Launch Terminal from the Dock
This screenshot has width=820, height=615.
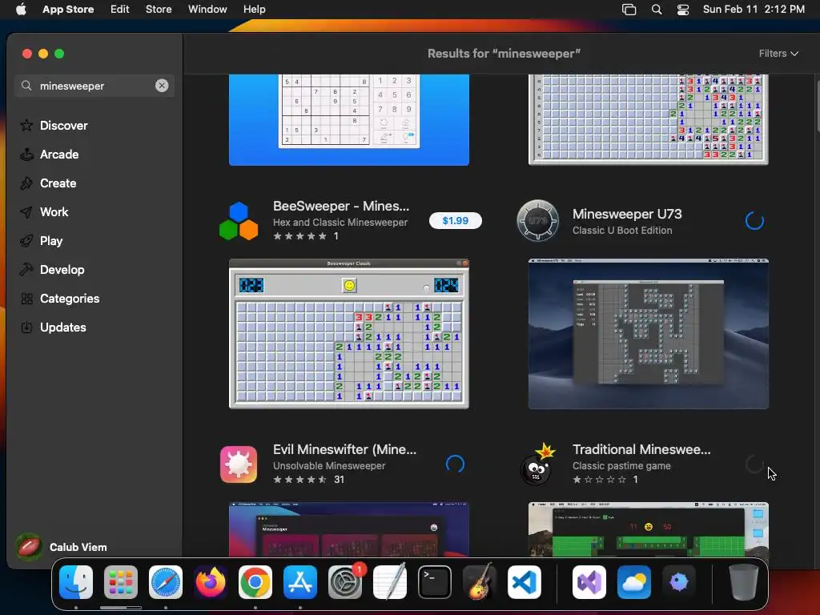pos(435,582)
